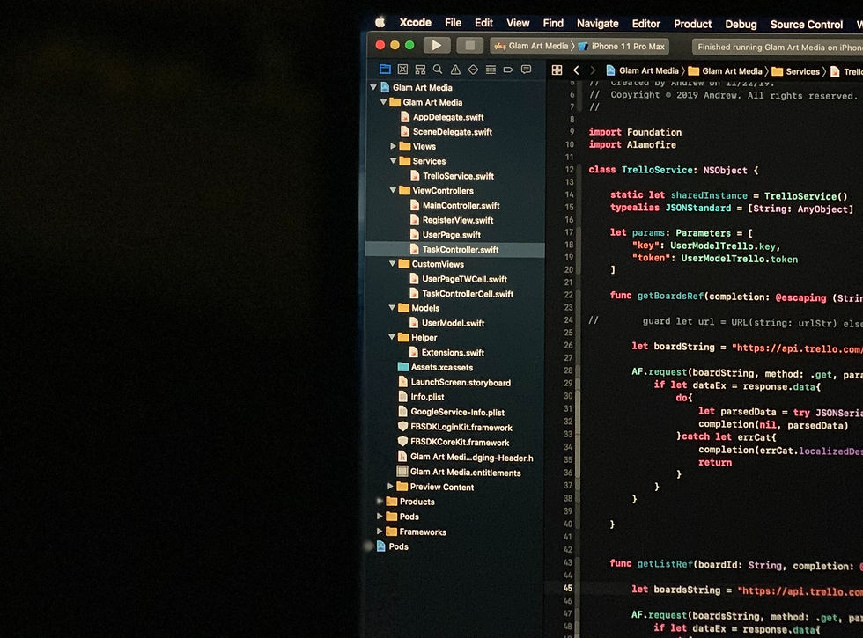Expand the Frameworks folder
Screen dimensions: 863x638
380,532
